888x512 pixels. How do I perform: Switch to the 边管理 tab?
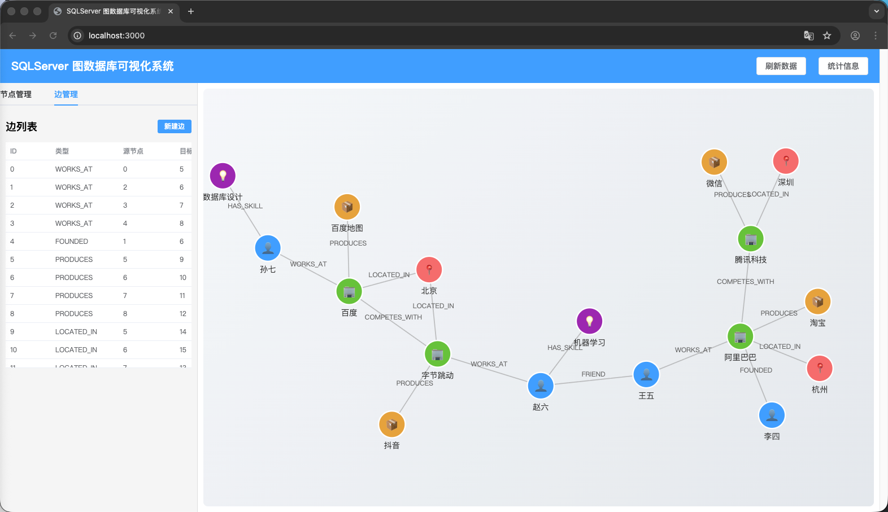[x=66, y=94]
